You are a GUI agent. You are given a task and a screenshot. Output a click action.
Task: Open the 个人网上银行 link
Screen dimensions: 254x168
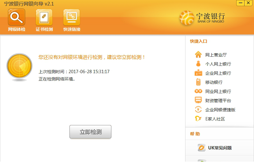pos(218,64)
